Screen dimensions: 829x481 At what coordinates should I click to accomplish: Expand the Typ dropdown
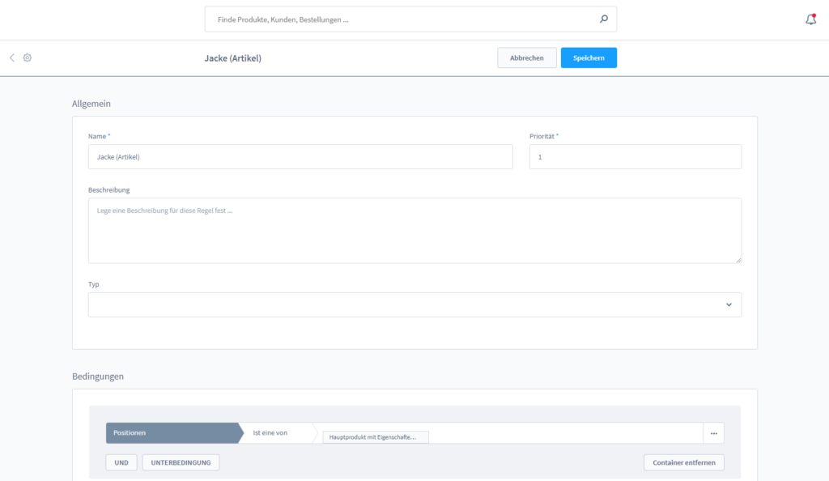tap(414, 304)
